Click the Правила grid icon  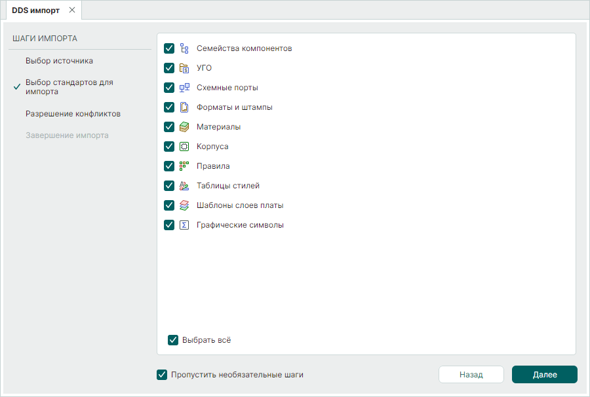pos(184,166)
